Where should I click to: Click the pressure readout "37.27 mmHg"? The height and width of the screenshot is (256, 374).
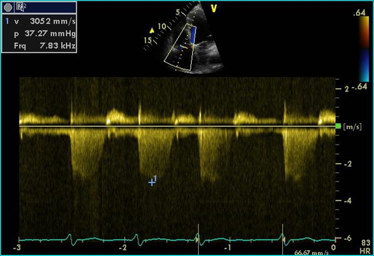tap(50, 33)
